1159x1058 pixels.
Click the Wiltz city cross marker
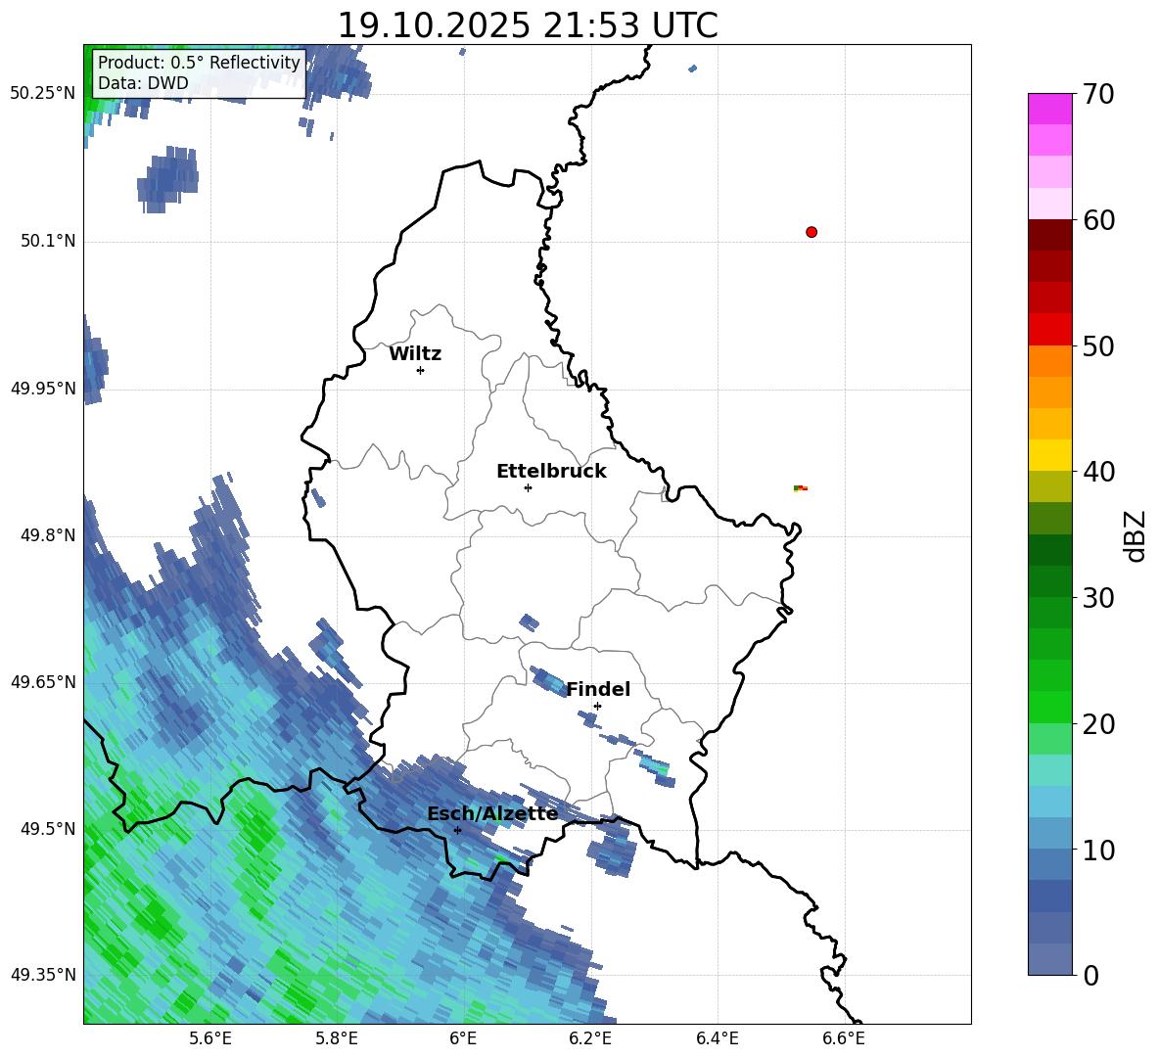(421, 370)
